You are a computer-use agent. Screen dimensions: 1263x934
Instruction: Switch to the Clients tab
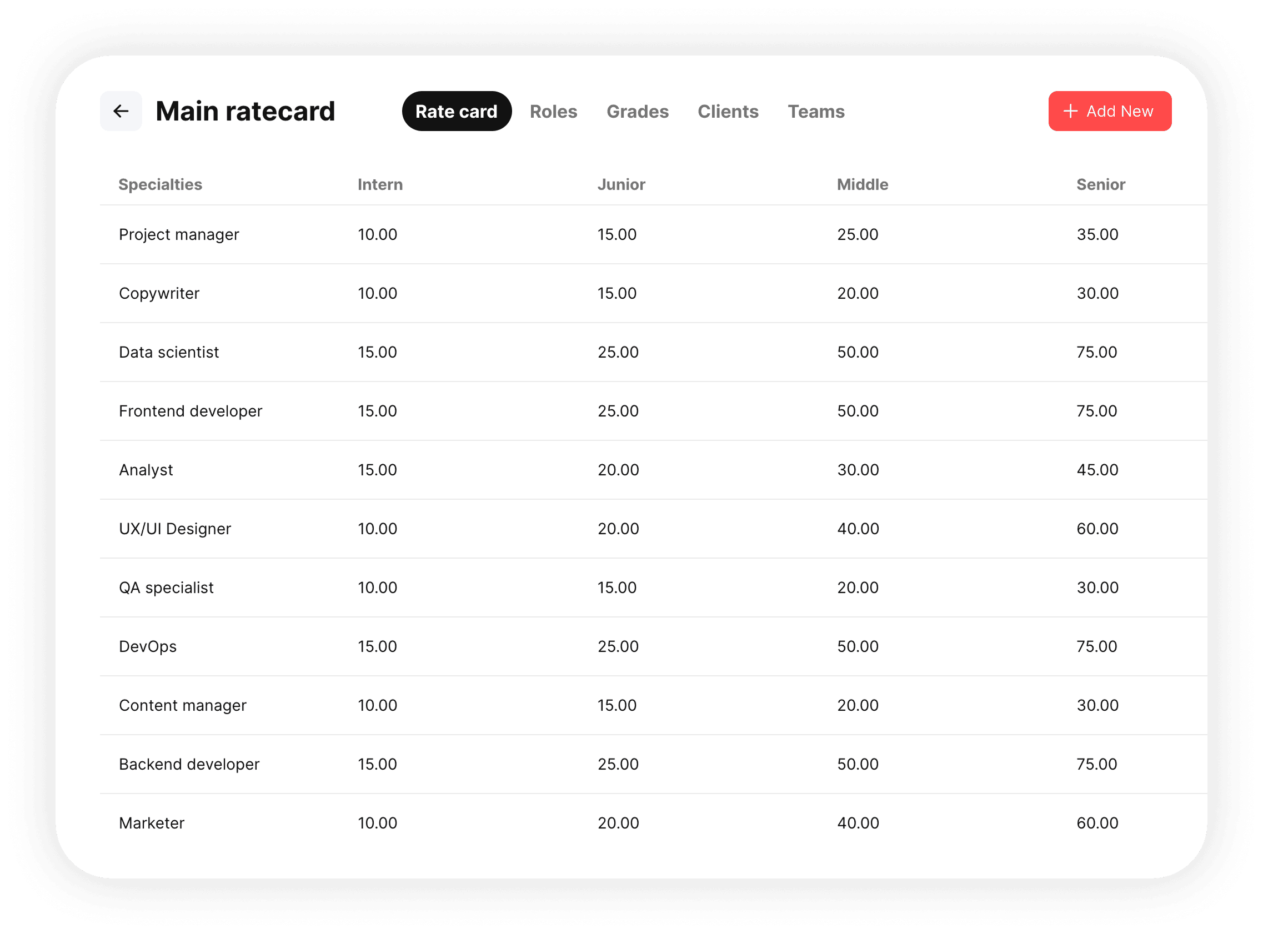728,112
